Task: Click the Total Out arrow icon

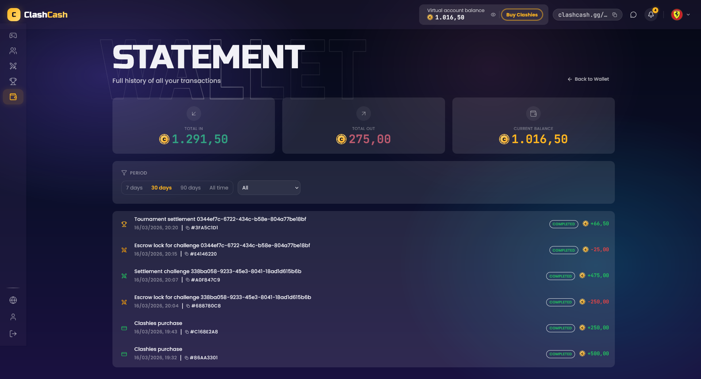Action: (364, 114)
